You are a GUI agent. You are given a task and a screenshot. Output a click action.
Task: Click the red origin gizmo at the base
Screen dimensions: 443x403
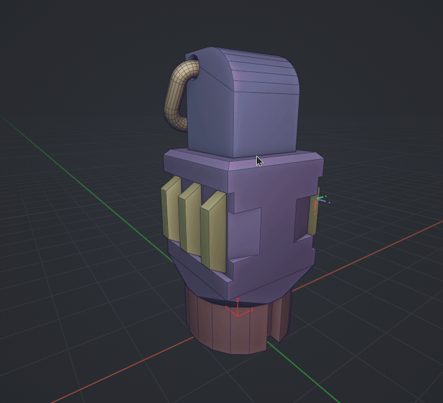[238, 310]
